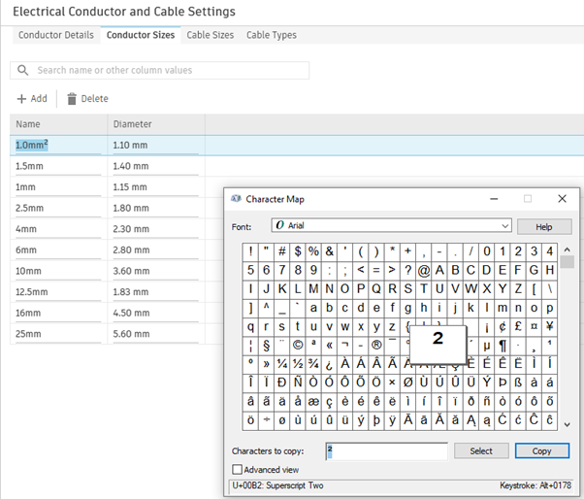
Task: Select the ampersand & character
Action: click(x=329, y=251)
